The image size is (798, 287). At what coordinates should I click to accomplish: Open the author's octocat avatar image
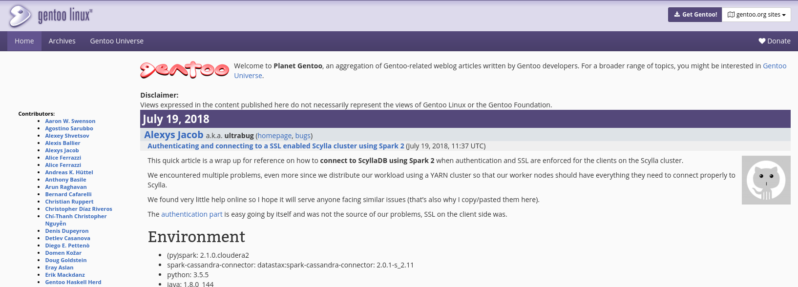click(x=766, y=180)
